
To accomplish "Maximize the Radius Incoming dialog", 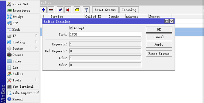I will point(166,21).
